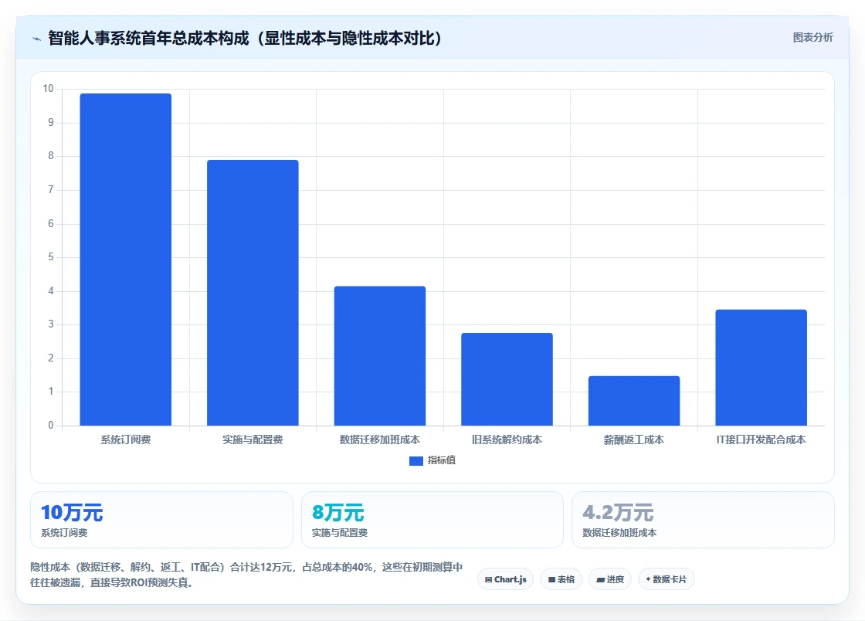Image resolution: width=865 pixels, height=621 pixels.
Task: Click the 图表分析 label in header
Action: tap(812, 38)
